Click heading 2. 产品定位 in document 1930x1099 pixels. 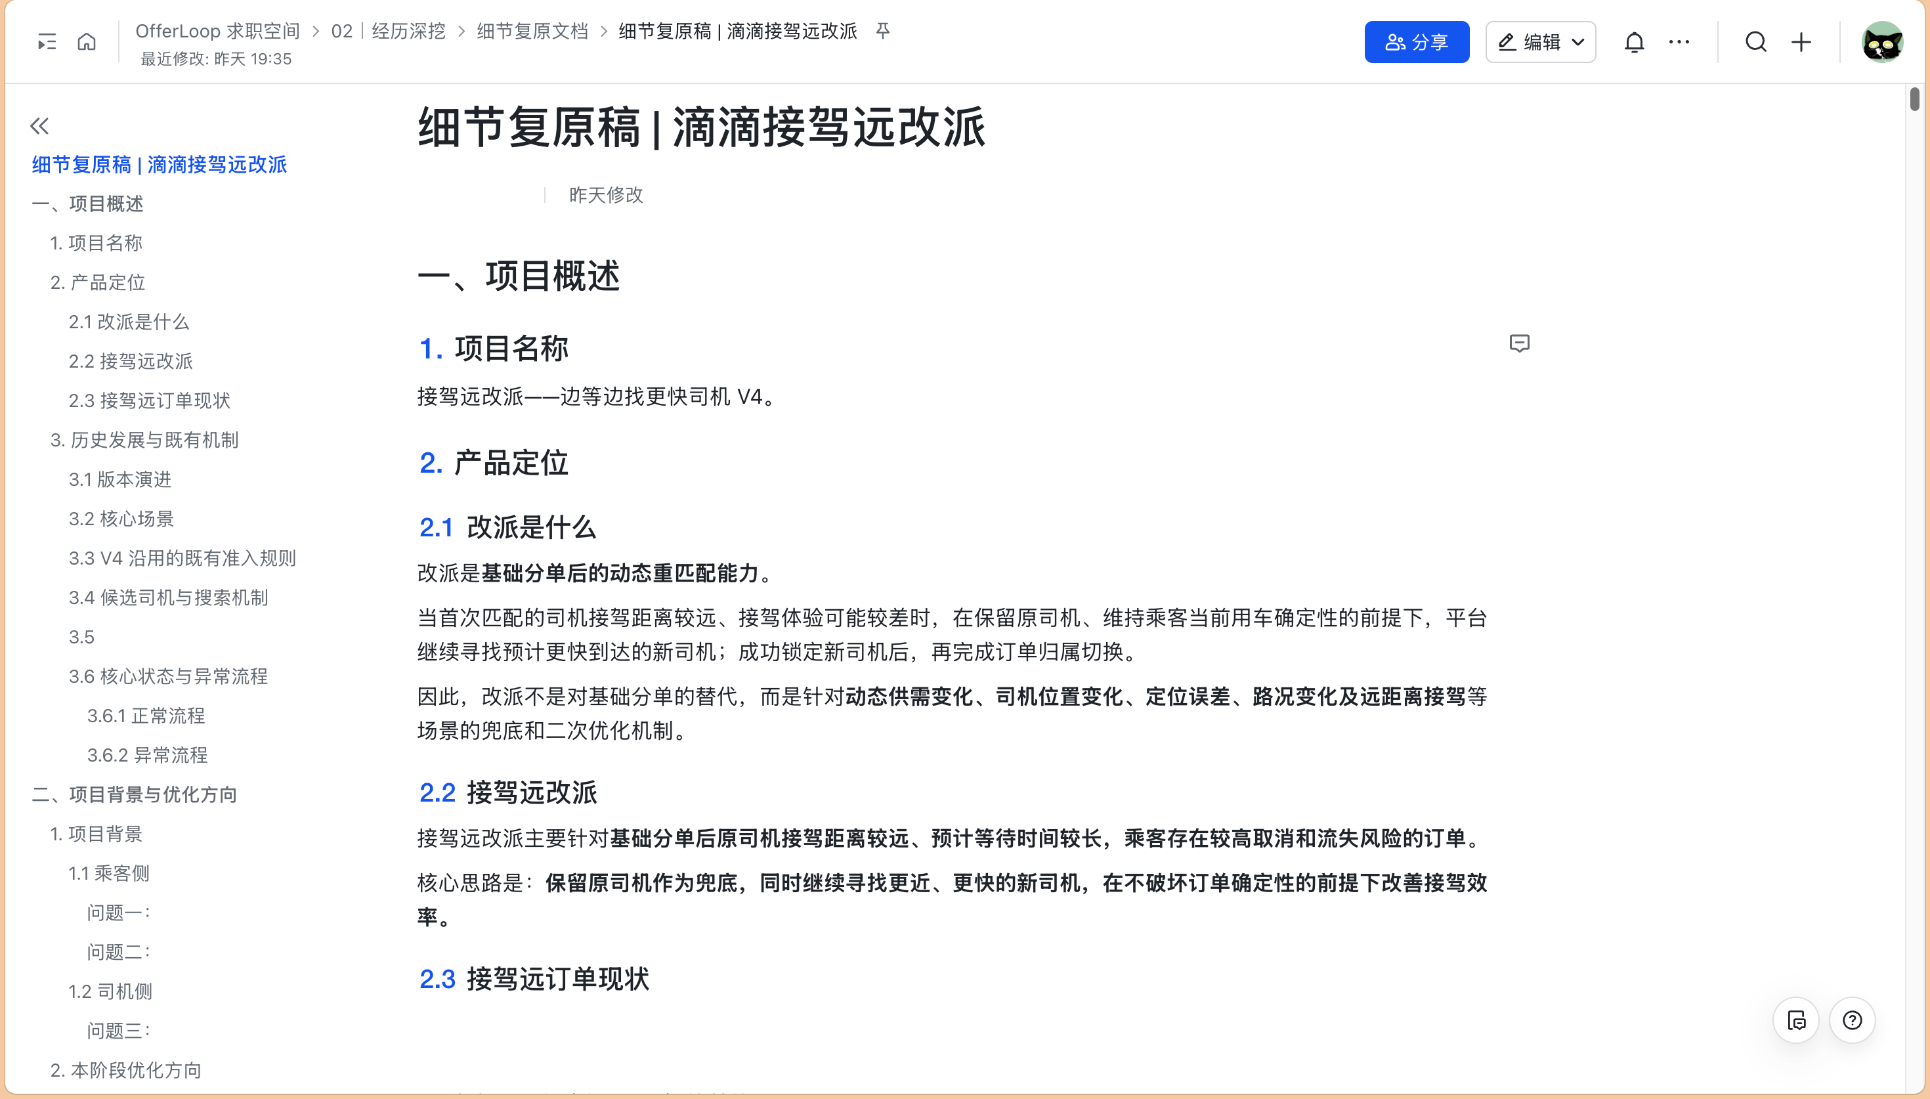[x=493, y=463]
